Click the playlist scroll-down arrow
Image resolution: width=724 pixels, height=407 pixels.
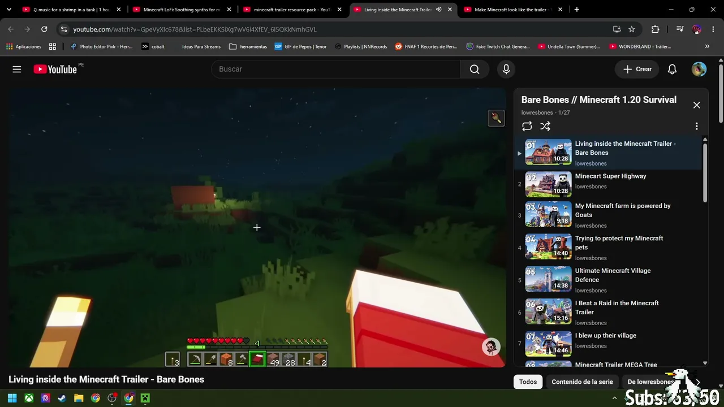[705, 363]
